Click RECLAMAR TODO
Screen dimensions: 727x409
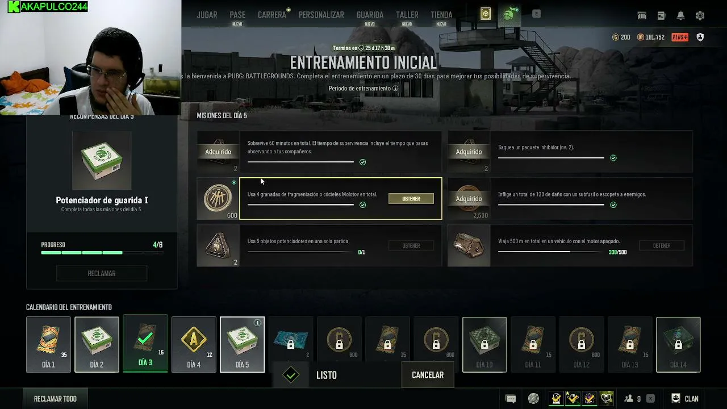point(55,399)
